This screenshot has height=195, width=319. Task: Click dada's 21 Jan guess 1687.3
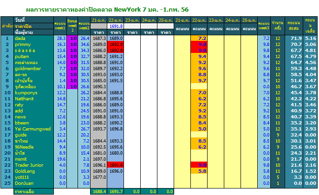(x=98, y=38)
